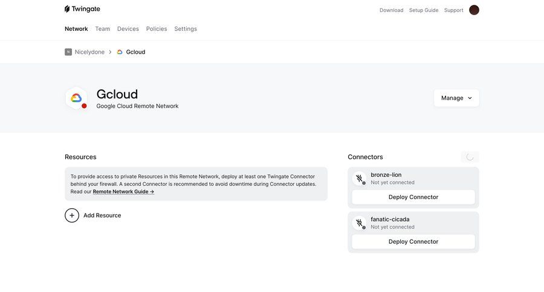Open the Remote Network Guide link
Screen dimensions: 544x292
123,191
